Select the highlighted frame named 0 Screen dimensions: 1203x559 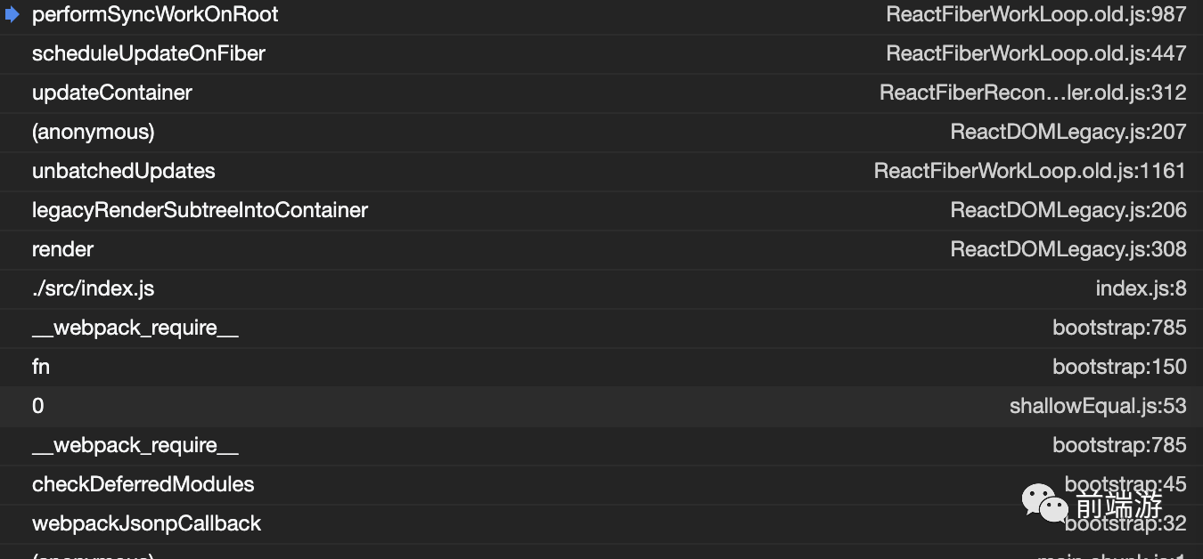601,407
